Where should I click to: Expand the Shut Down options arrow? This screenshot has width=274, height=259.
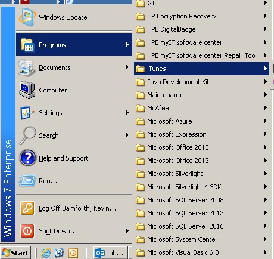[127, 231]
